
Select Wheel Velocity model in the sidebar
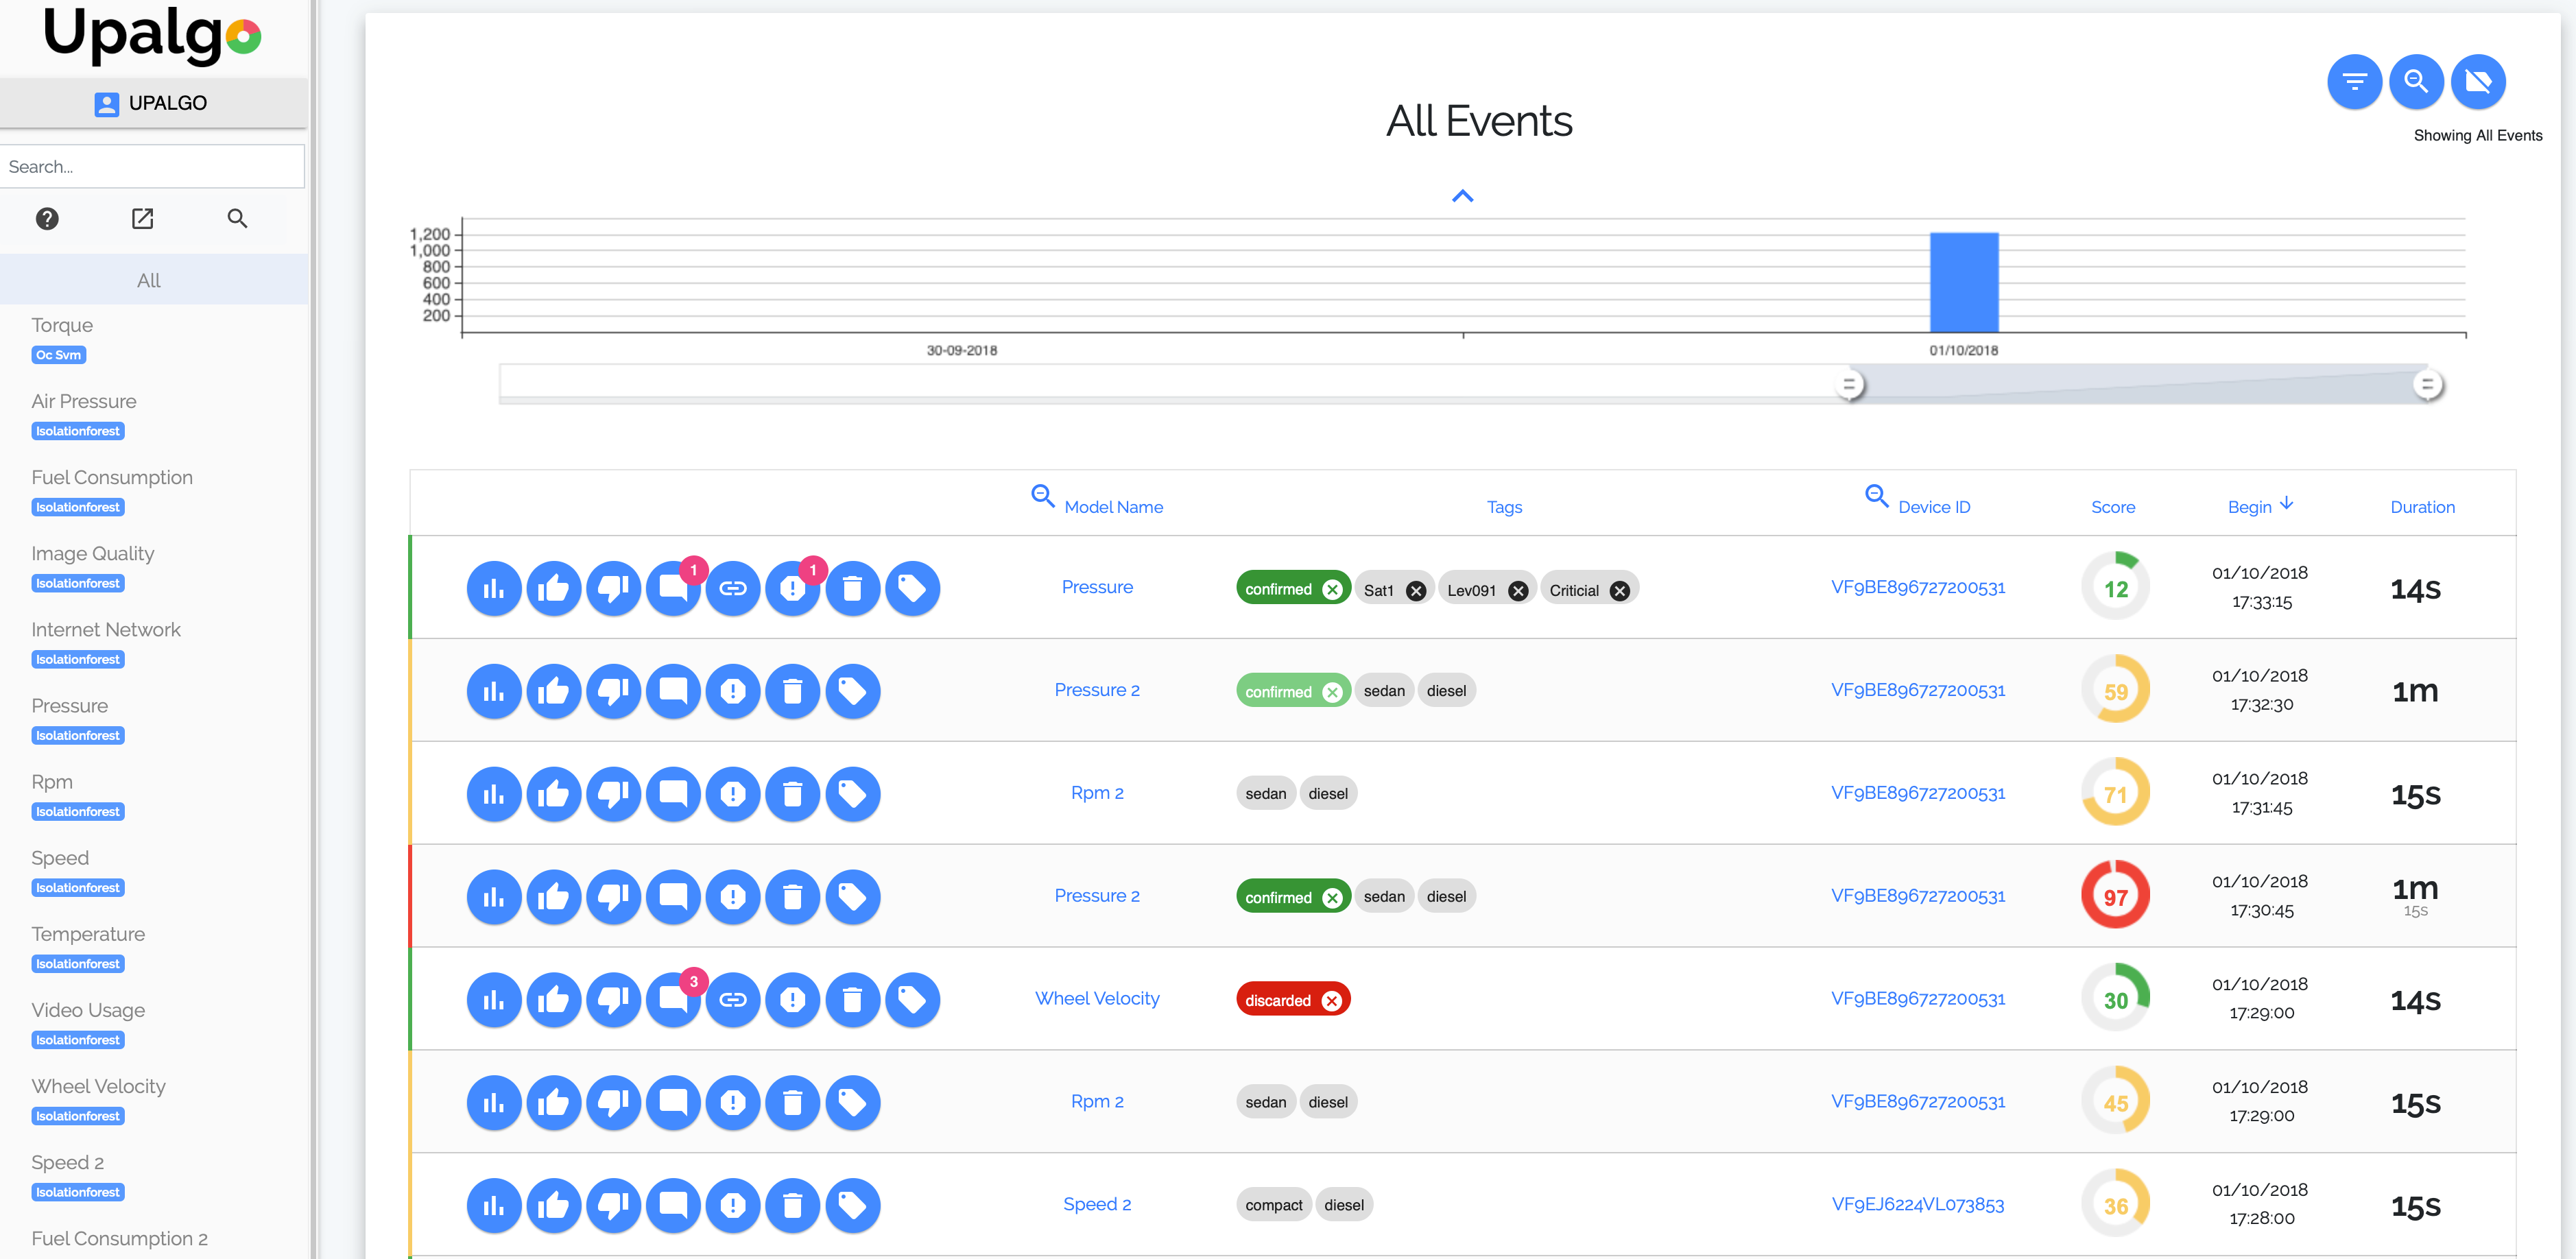[x=98, y=1086]
